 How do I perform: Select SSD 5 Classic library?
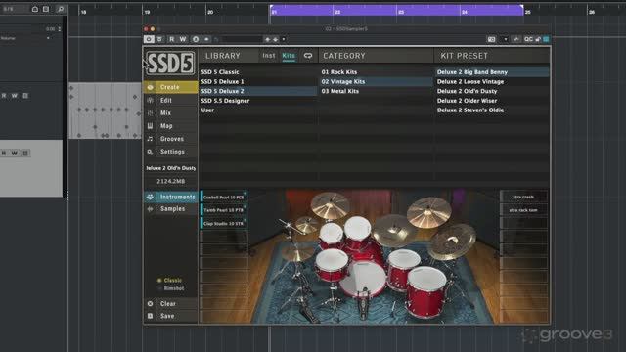(x=258, y=72)
